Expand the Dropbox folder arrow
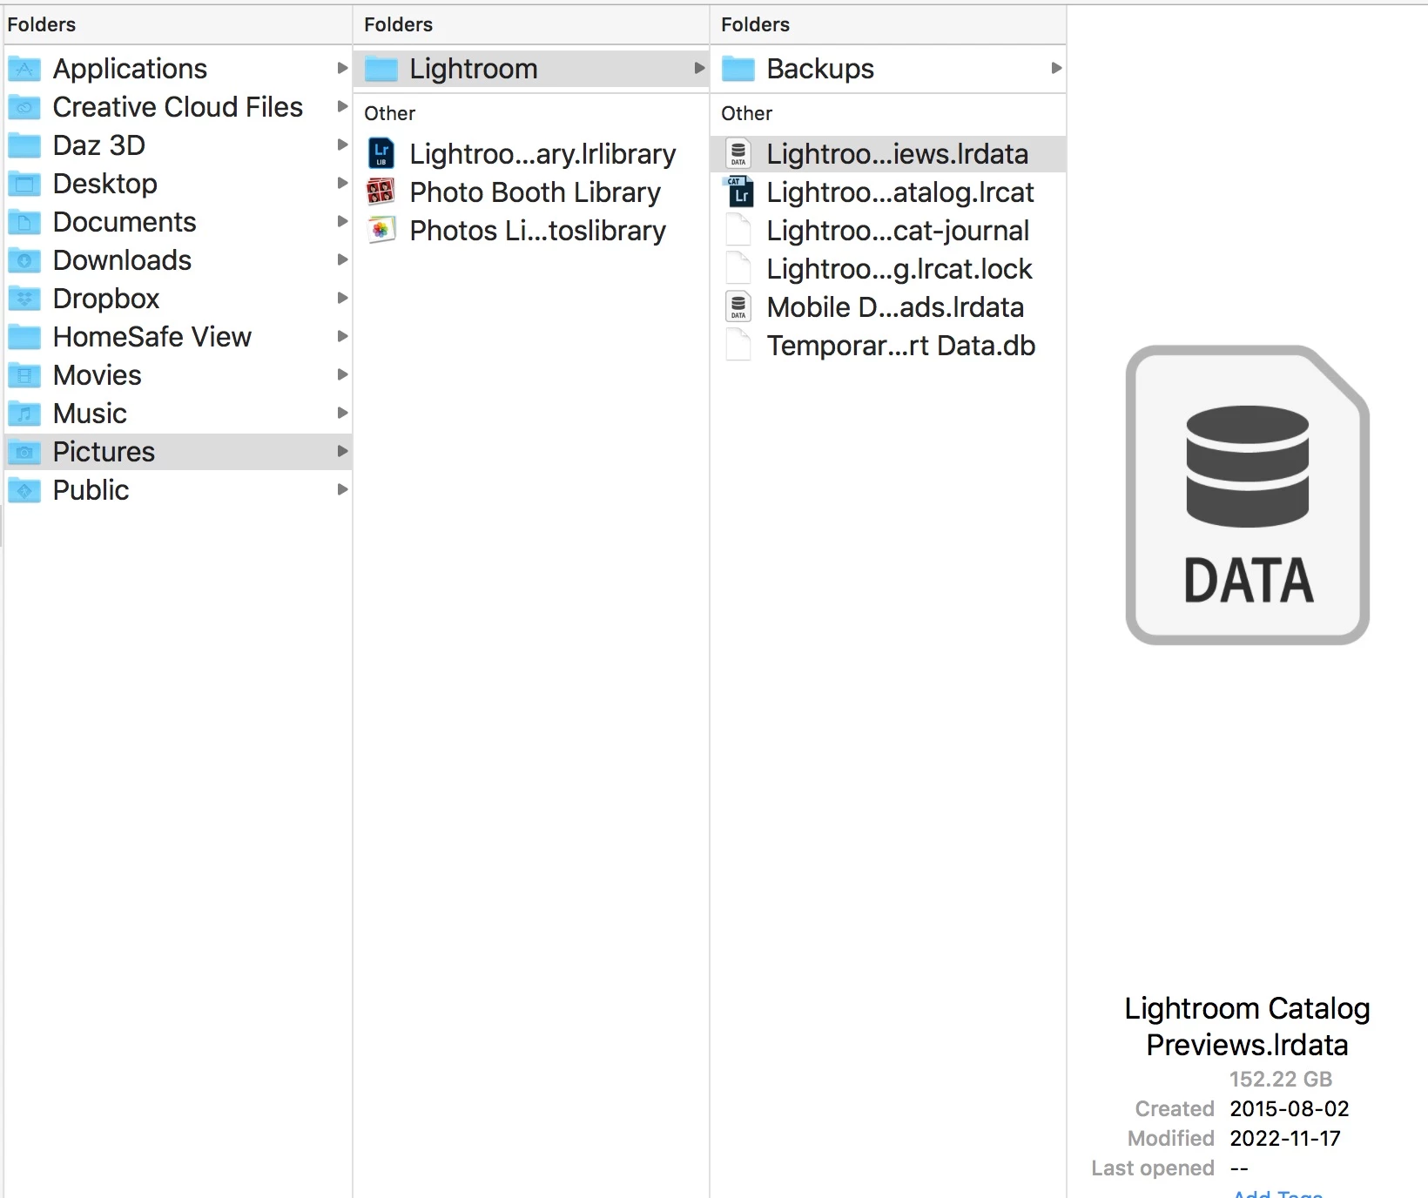The image size is (1428, 1198). [342, 298]
